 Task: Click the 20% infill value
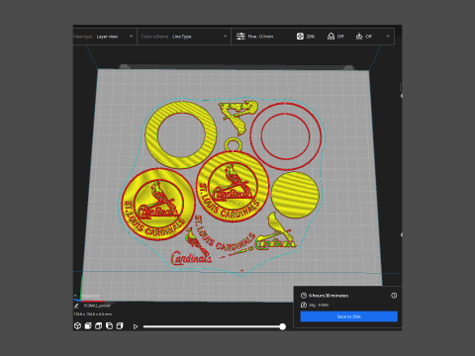[x=311, y=37]
